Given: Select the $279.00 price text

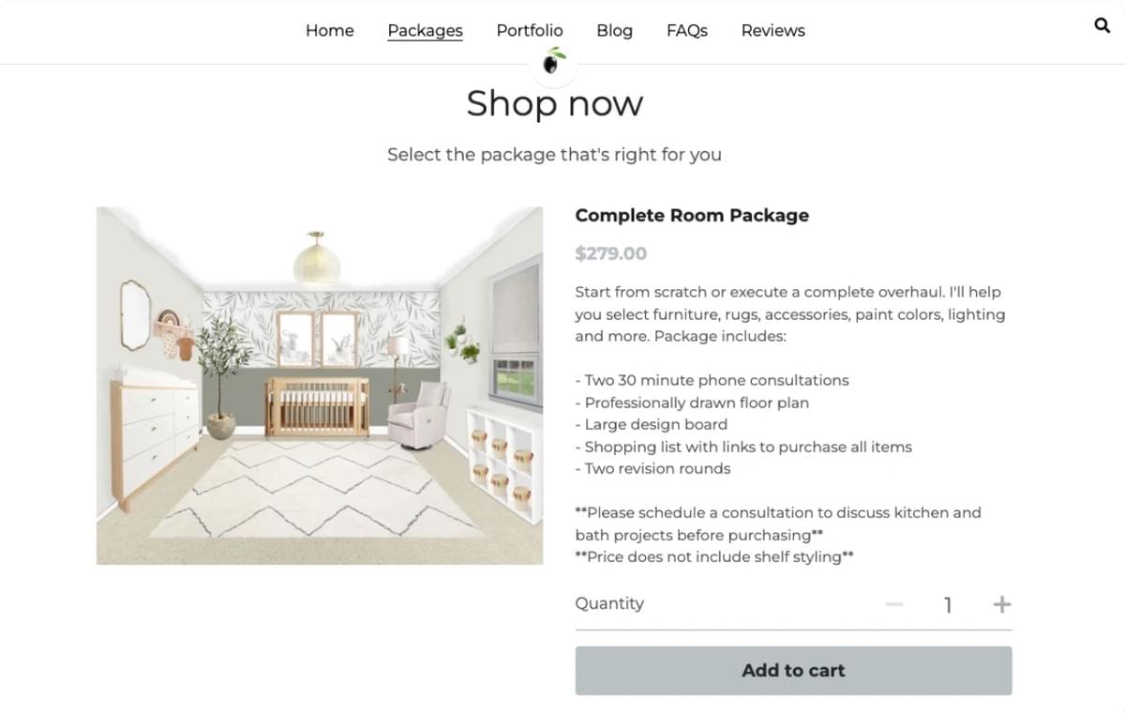Looking at the screenshot, I should [x=611, y=252].
